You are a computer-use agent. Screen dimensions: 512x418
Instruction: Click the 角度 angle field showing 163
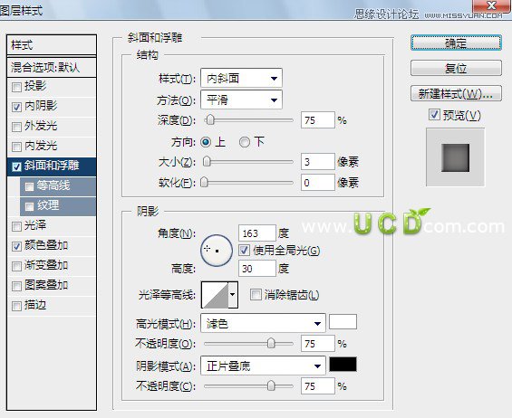pyautogui.click(x=257, y=233)
